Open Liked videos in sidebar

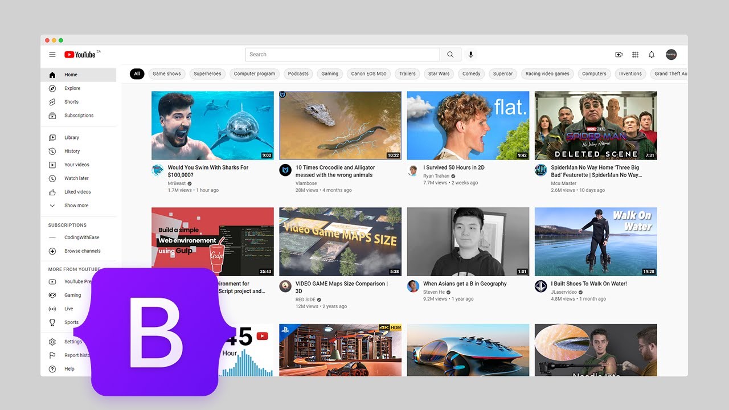coord(79,192)
